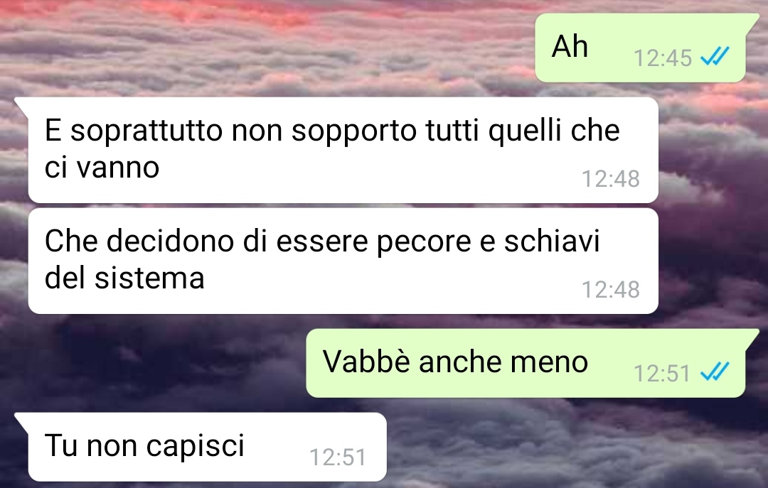Click the word 'soprattutto' in received message
The width and height of the screenshot is (768, 488).
tap(146, 131)
